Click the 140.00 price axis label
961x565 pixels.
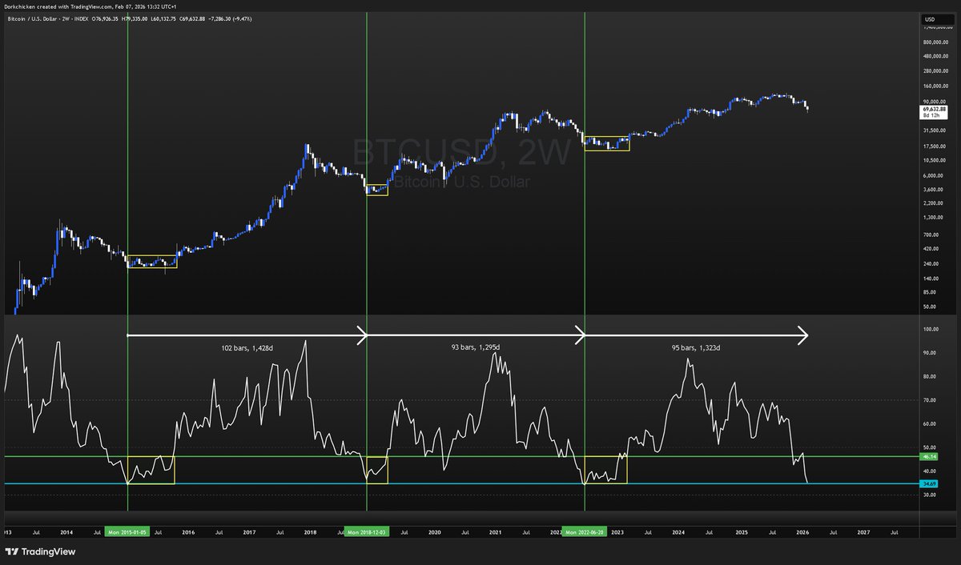coord(931,278)
